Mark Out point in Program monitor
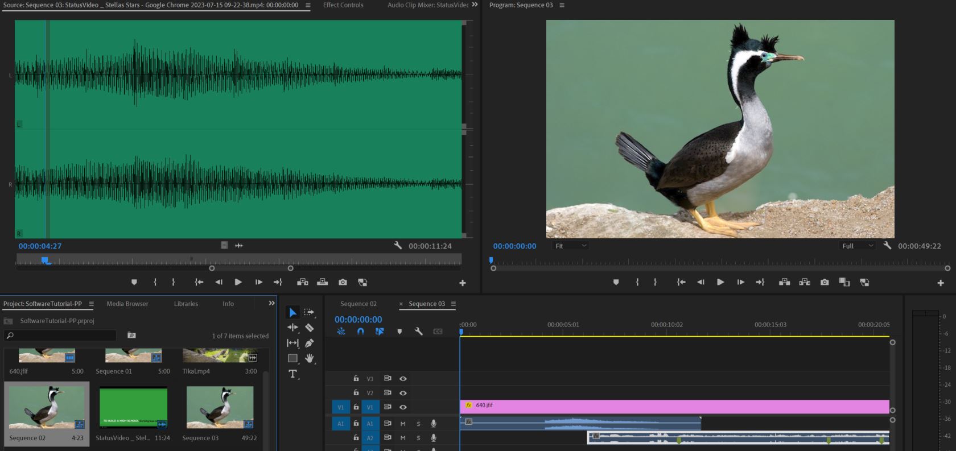The height and width of the screenshot is (451, 956). click(655, 282)
